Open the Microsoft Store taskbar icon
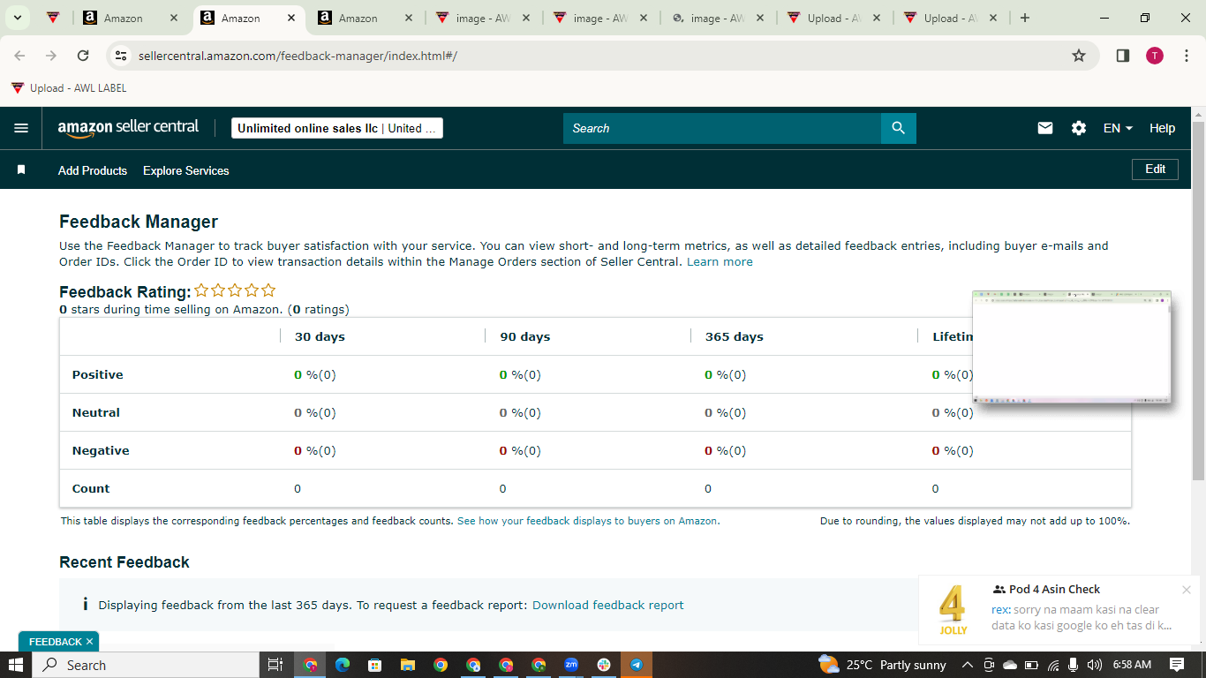This screenshot has width=1206, height=678. (374, 665)
